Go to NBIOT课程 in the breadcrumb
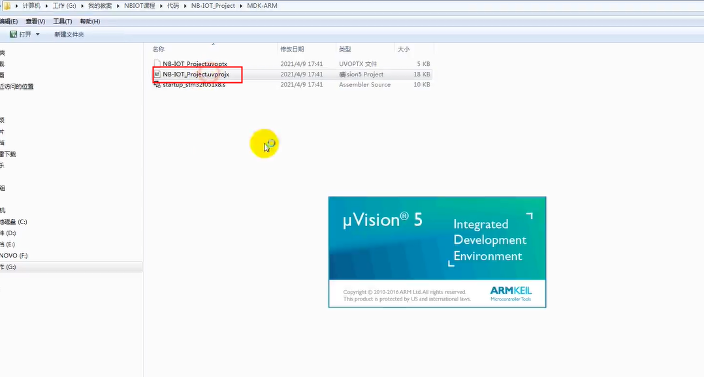The height and width of the screenshot is (377, 704). click(x=140, y=6)
